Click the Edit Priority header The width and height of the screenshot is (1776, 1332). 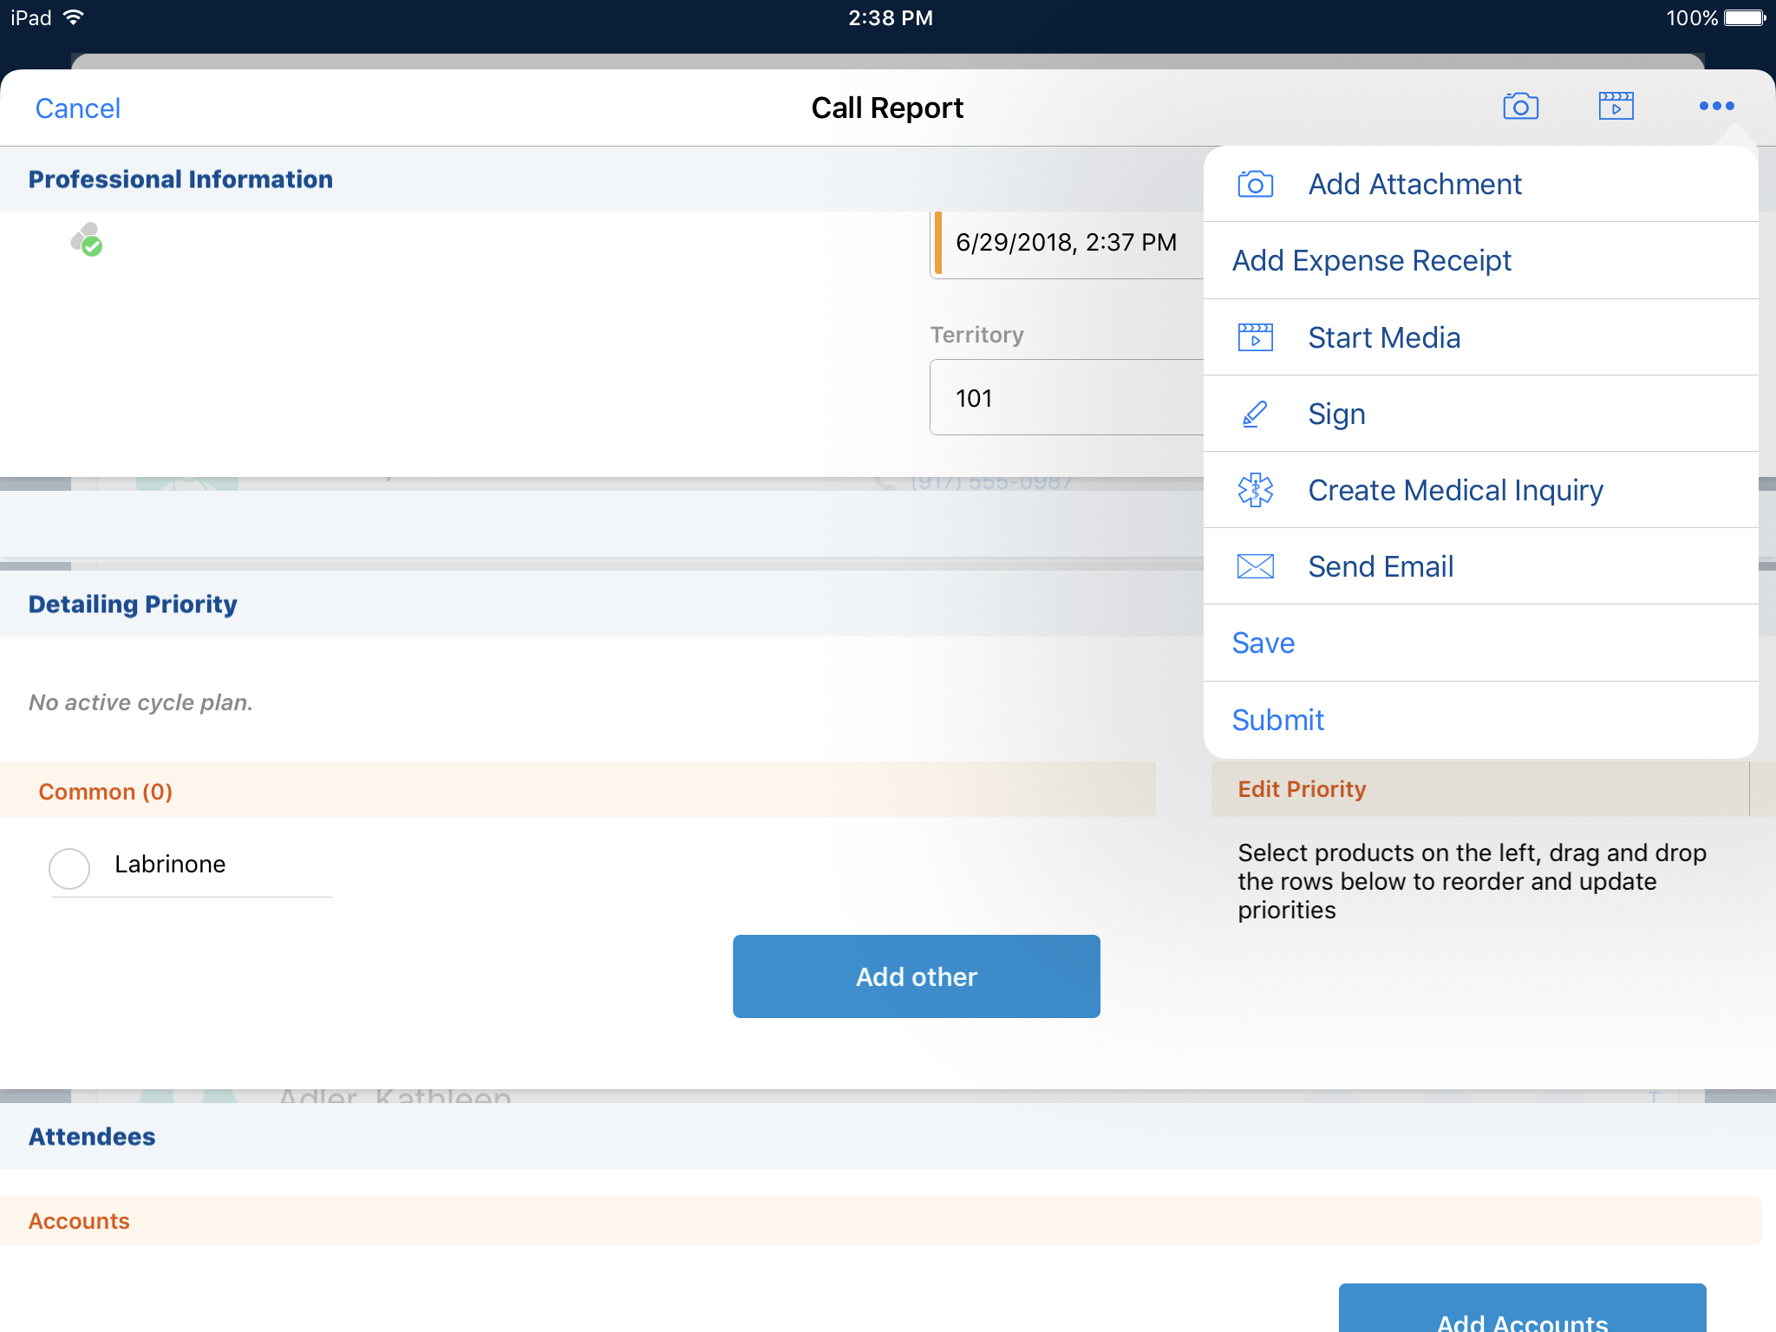coord(1302,789)
